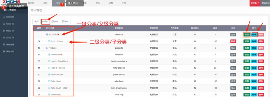Viewport: 270px width, 97px height.
Task: Click the toilet-brush-holder alias text
Action: [x=119, y=88]
